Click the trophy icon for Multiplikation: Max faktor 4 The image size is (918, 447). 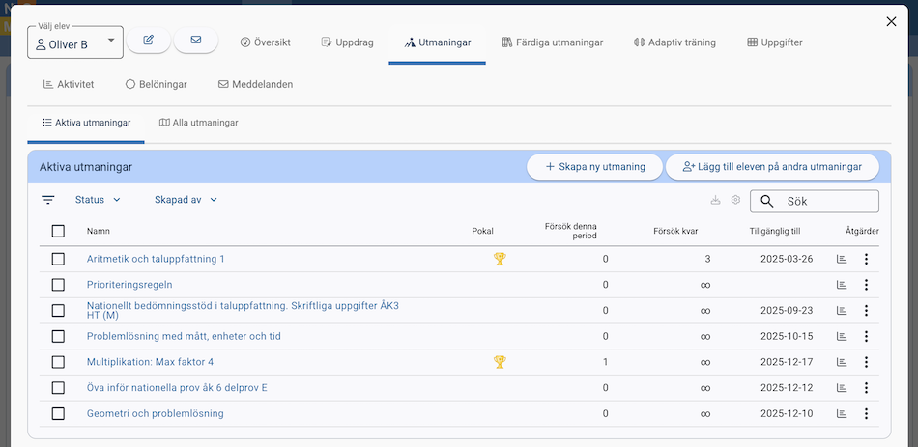tap(500, 362)
